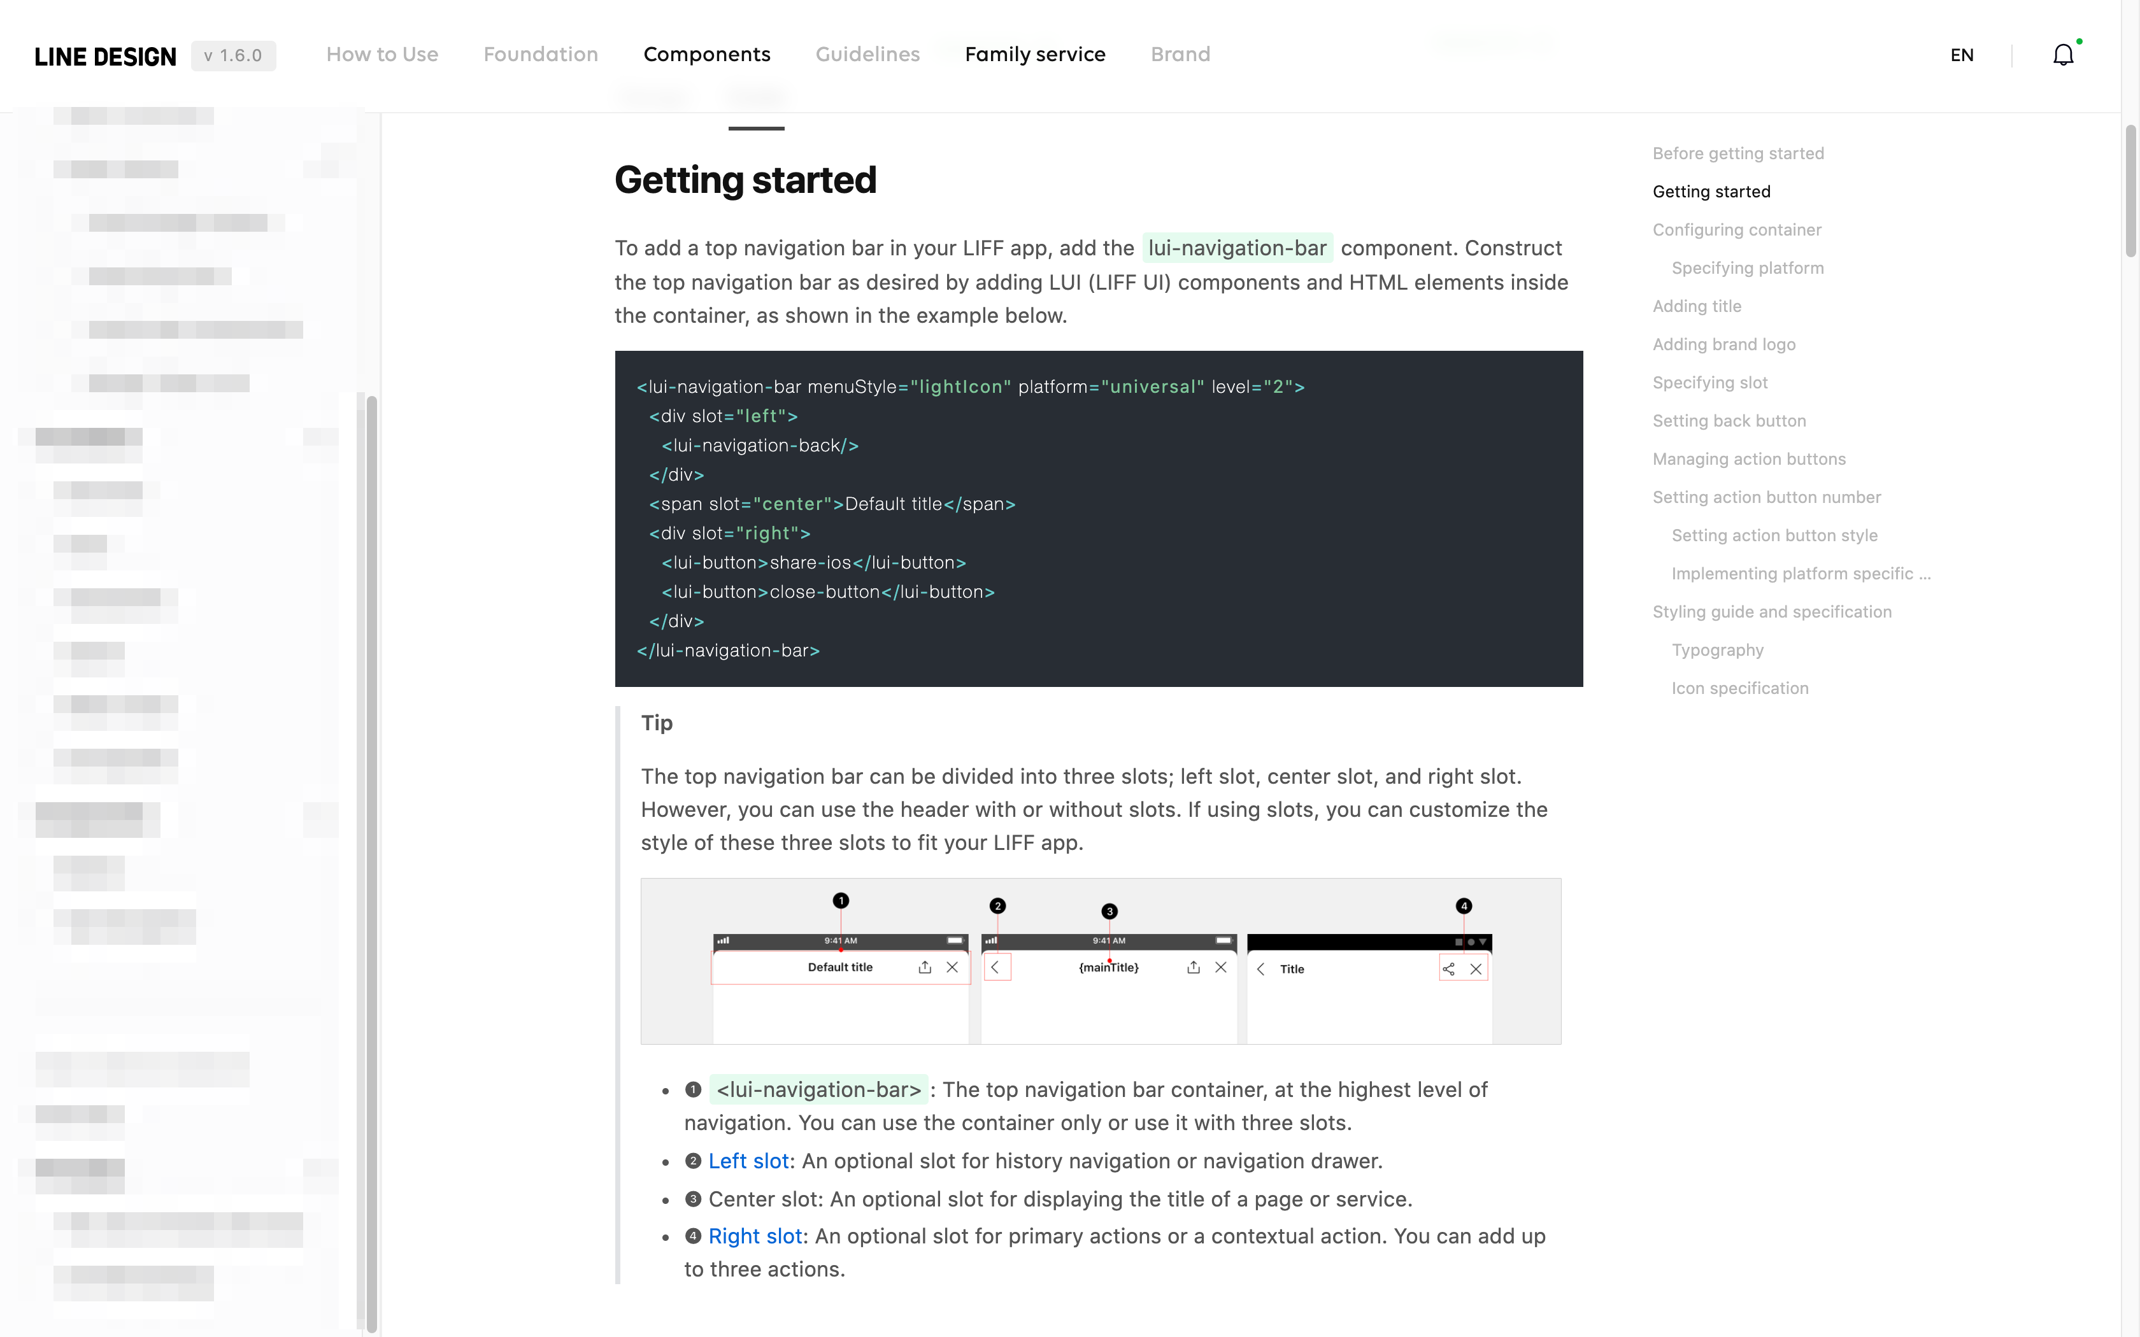2140x1337 pixels.
Task: Follow the Right slot link
Action: pyautogui.click(x=754, y=1236)
